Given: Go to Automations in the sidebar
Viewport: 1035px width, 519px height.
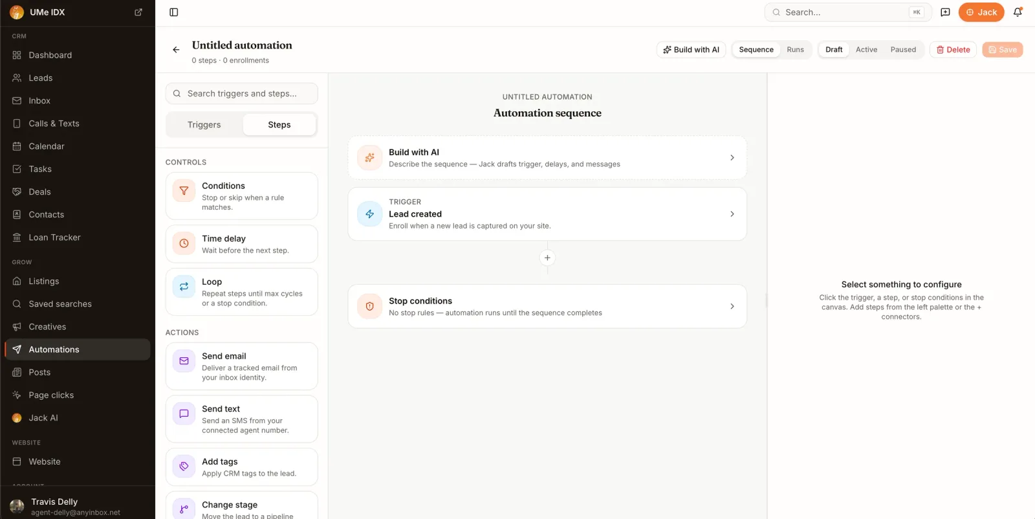Looking at the screenshot, I should 78,349.
